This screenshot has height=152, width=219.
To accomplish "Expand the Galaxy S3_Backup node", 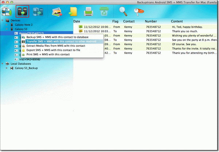I will pyautogui.click(x=7, y=68).
